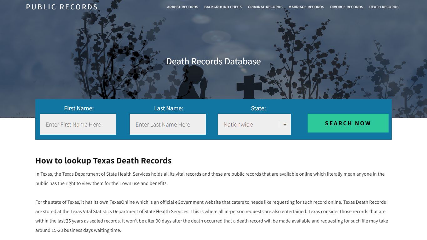Click the paragraph starting 'In Texas, the Texas Department'
The height and width of the screenshot is (240, 427).
pos(210,179)
